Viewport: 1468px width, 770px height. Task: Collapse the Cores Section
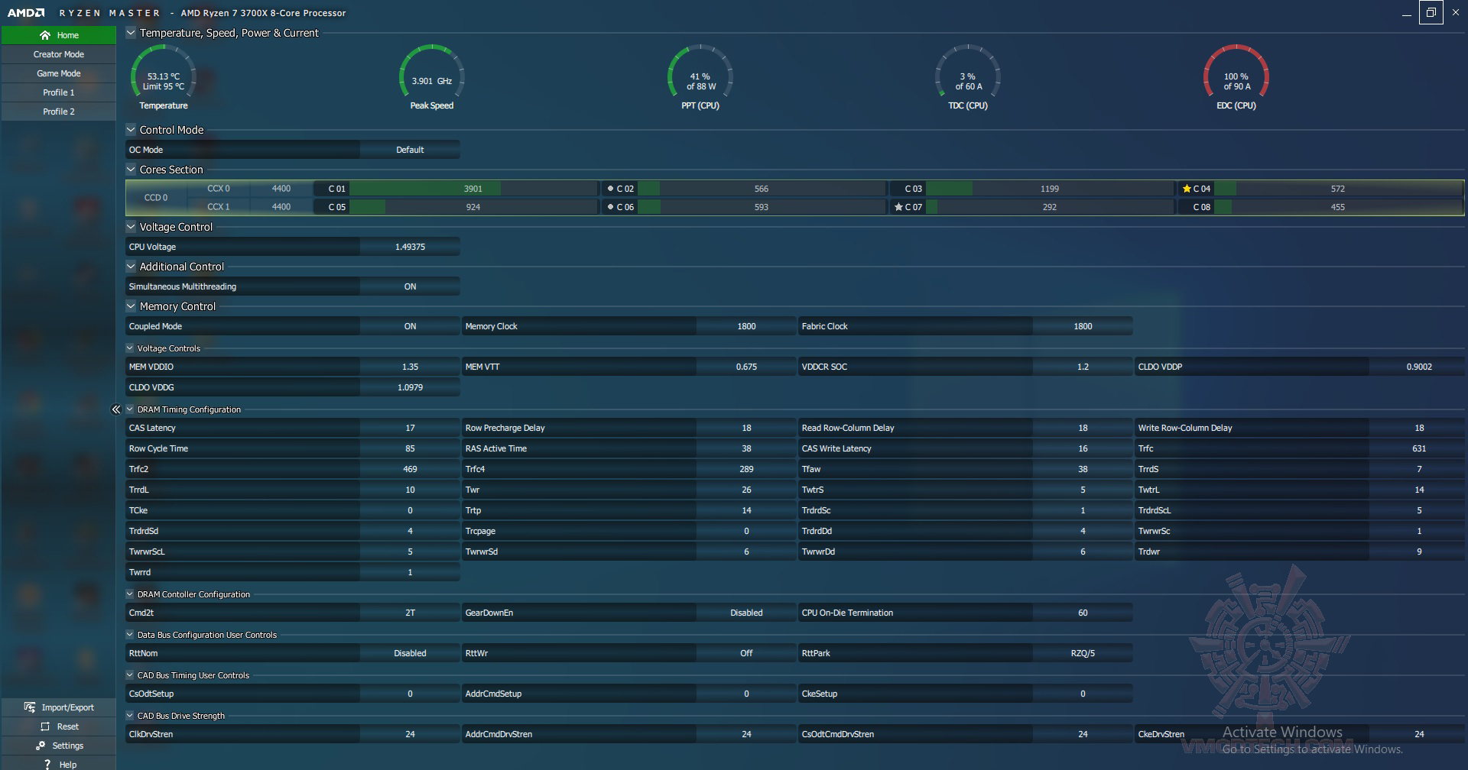(131, 170)
